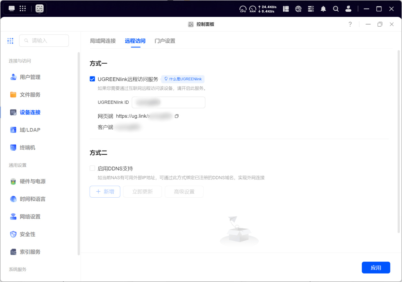Click the 设备连接 sidebar icon
This screenshot has height=282, width=402.
pos(13,112)
